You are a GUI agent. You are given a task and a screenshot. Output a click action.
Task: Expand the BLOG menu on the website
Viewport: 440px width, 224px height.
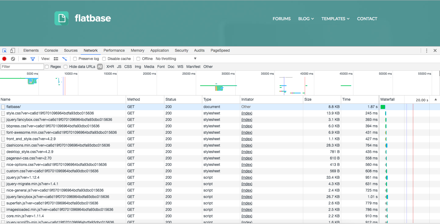pyautogui.click(x=306, y=19)
